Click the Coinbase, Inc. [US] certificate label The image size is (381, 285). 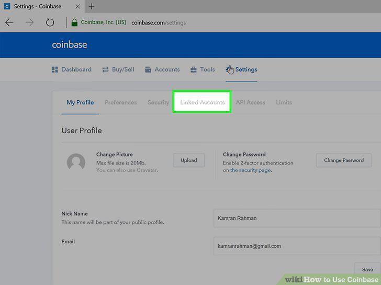(x=103, y=22)
